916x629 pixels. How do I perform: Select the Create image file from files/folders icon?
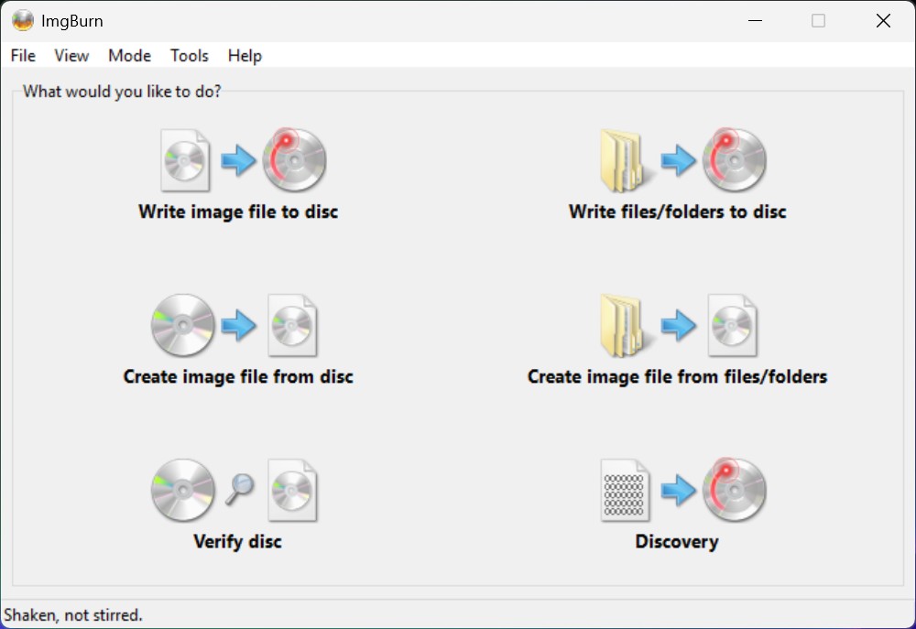tap(678, 325)
